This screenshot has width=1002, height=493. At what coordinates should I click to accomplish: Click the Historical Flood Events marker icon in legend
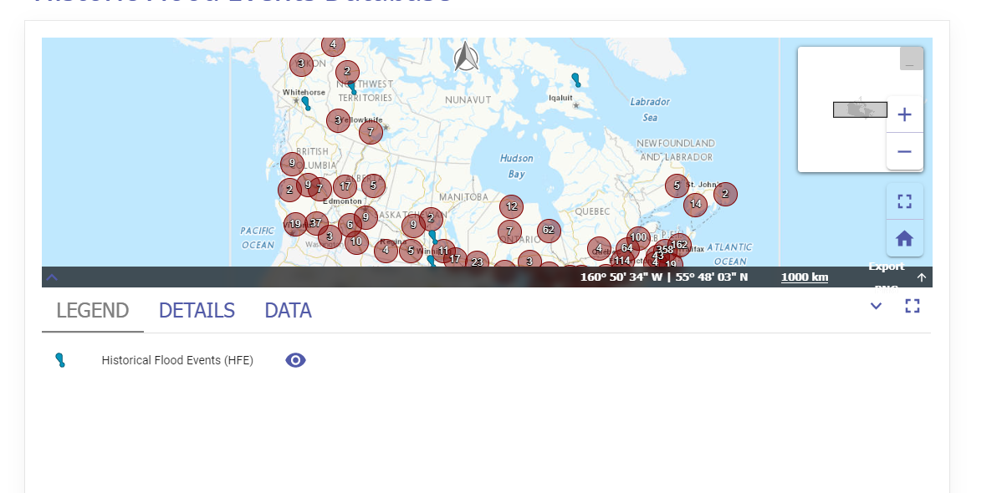coord(60,359)
